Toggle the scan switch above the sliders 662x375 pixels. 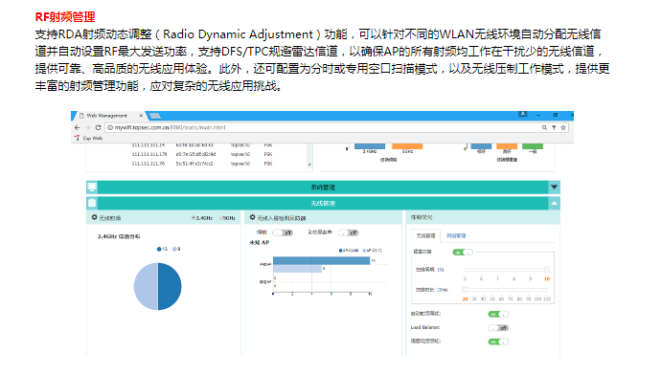tap(463, 252)
